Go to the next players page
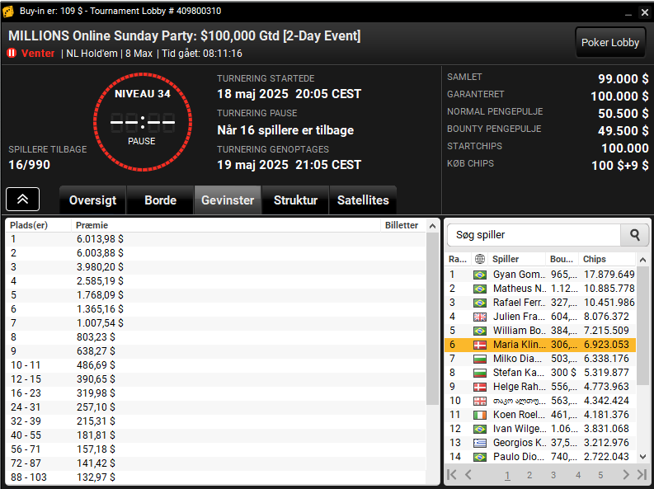 [626, 474]
